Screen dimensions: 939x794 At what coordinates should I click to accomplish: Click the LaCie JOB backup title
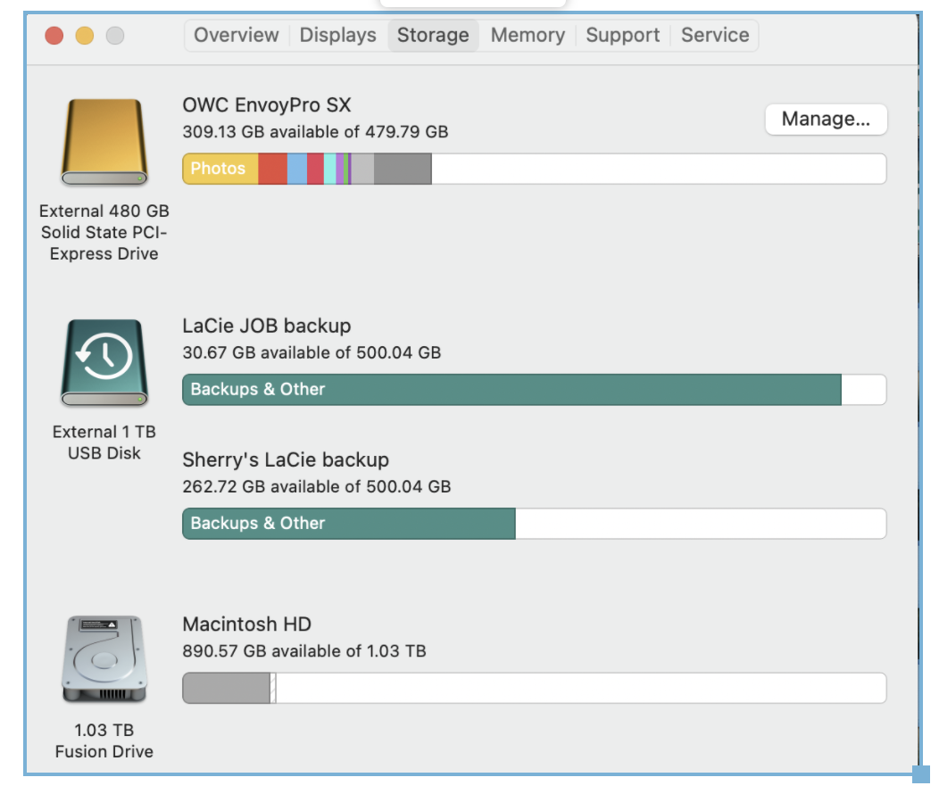pos(267,327)
